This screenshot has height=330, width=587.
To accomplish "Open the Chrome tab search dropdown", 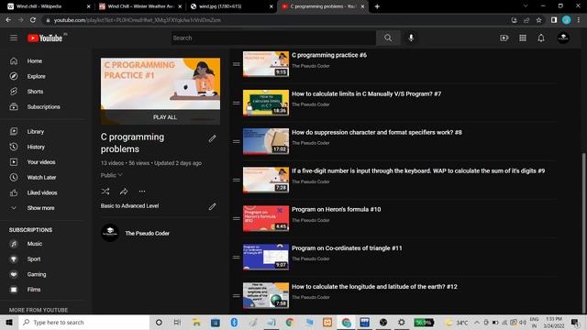I will pos(526,6).
